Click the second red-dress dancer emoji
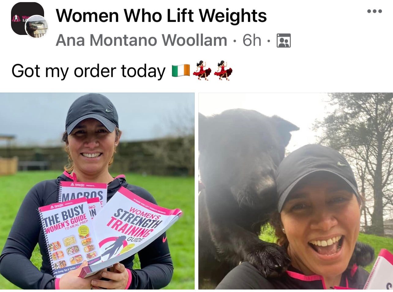Viewport: 393px width, 292px height. tap(223, 70)
